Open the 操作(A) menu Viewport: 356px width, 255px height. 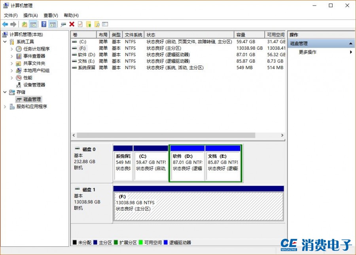pyautogui.click(x=30, y=15)
